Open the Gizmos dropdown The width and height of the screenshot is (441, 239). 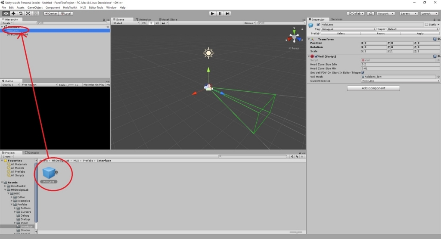coord(249,23)
